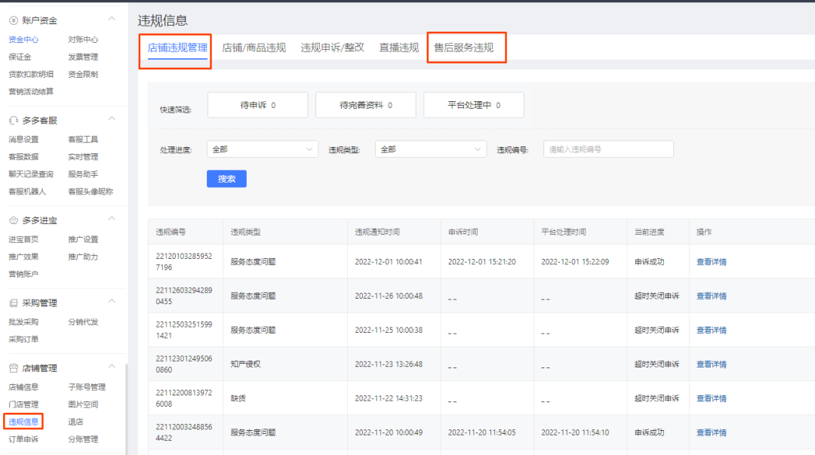Switch to the 售后服务违规 tab
The height and width of the screenshot is (455, 815).
click(x=463, y=48)
